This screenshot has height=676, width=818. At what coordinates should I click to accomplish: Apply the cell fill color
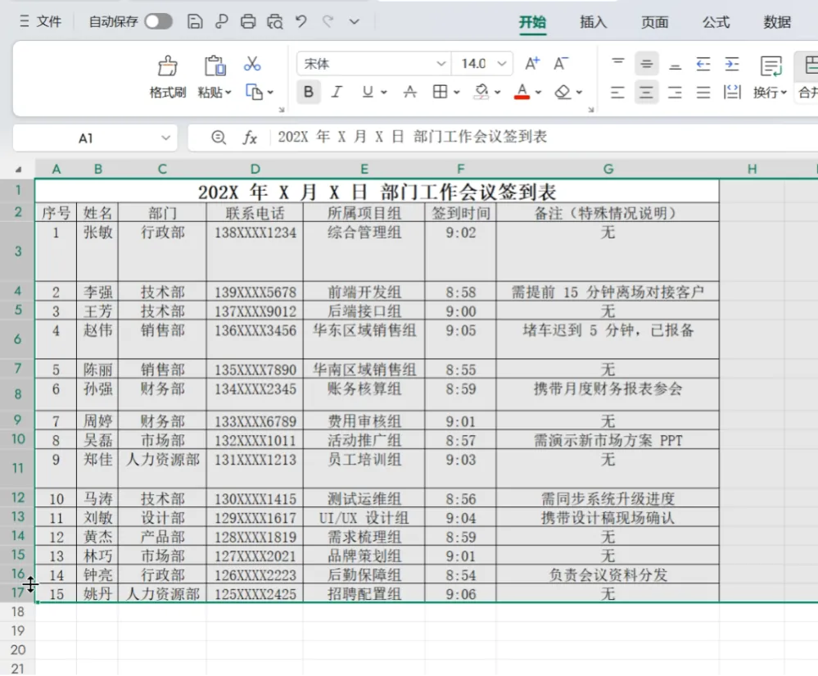coord(481,93)
